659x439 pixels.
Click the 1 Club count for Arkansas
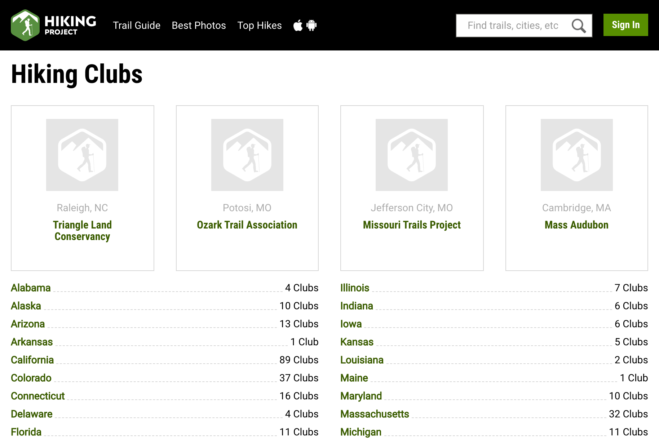[305, 342]
